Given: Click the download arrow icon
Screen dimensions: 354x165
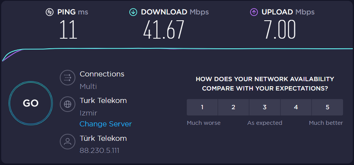Looking at the screenshot, I should 133,12.
